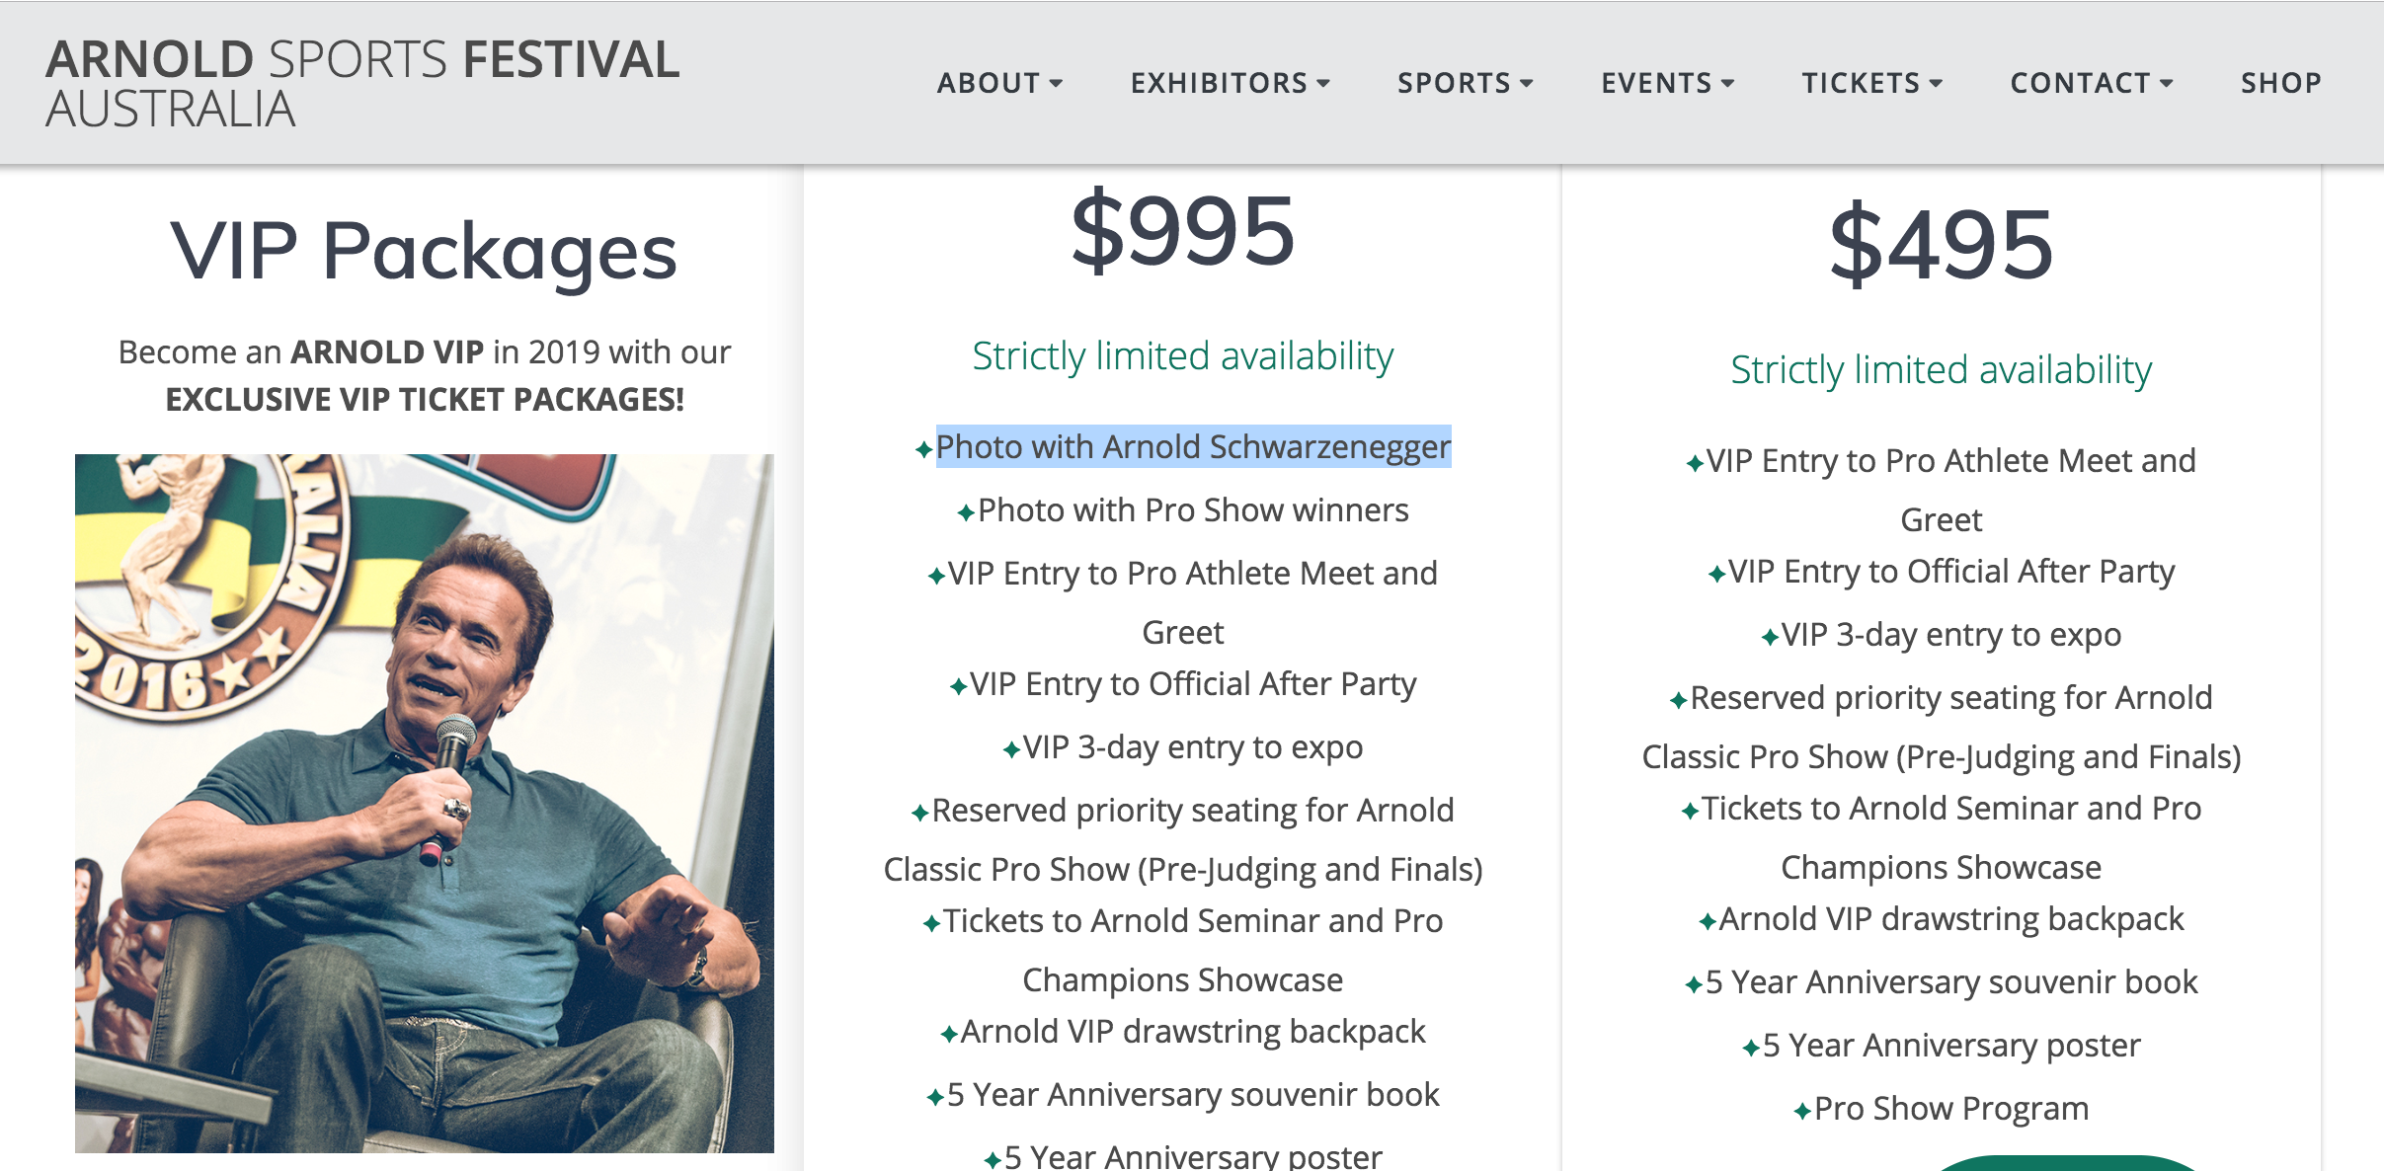Expand the Sports dropdown arrow
The height and width of the screenshot is (1171, 2384).
[x=1527, y=84]
